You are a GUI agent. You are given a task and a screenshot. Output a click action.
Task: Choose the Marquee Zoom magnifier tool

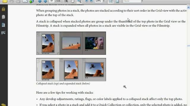(x=80, y=1)
